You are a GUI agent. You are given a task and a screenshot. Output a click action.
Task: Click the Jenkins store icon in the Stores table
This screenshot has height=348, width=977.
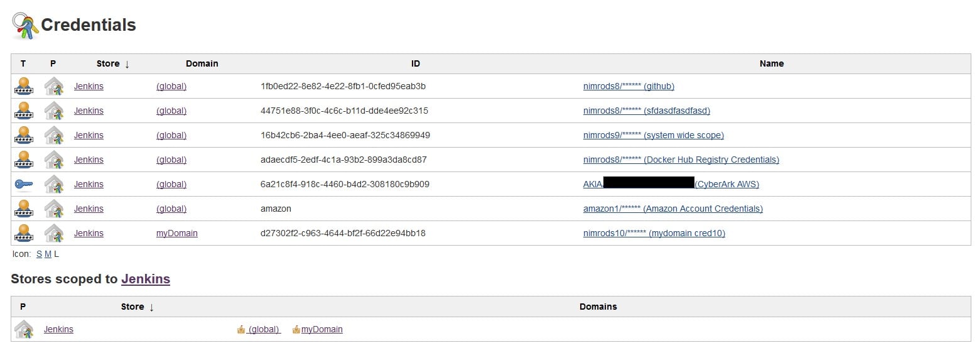[23, 329]
